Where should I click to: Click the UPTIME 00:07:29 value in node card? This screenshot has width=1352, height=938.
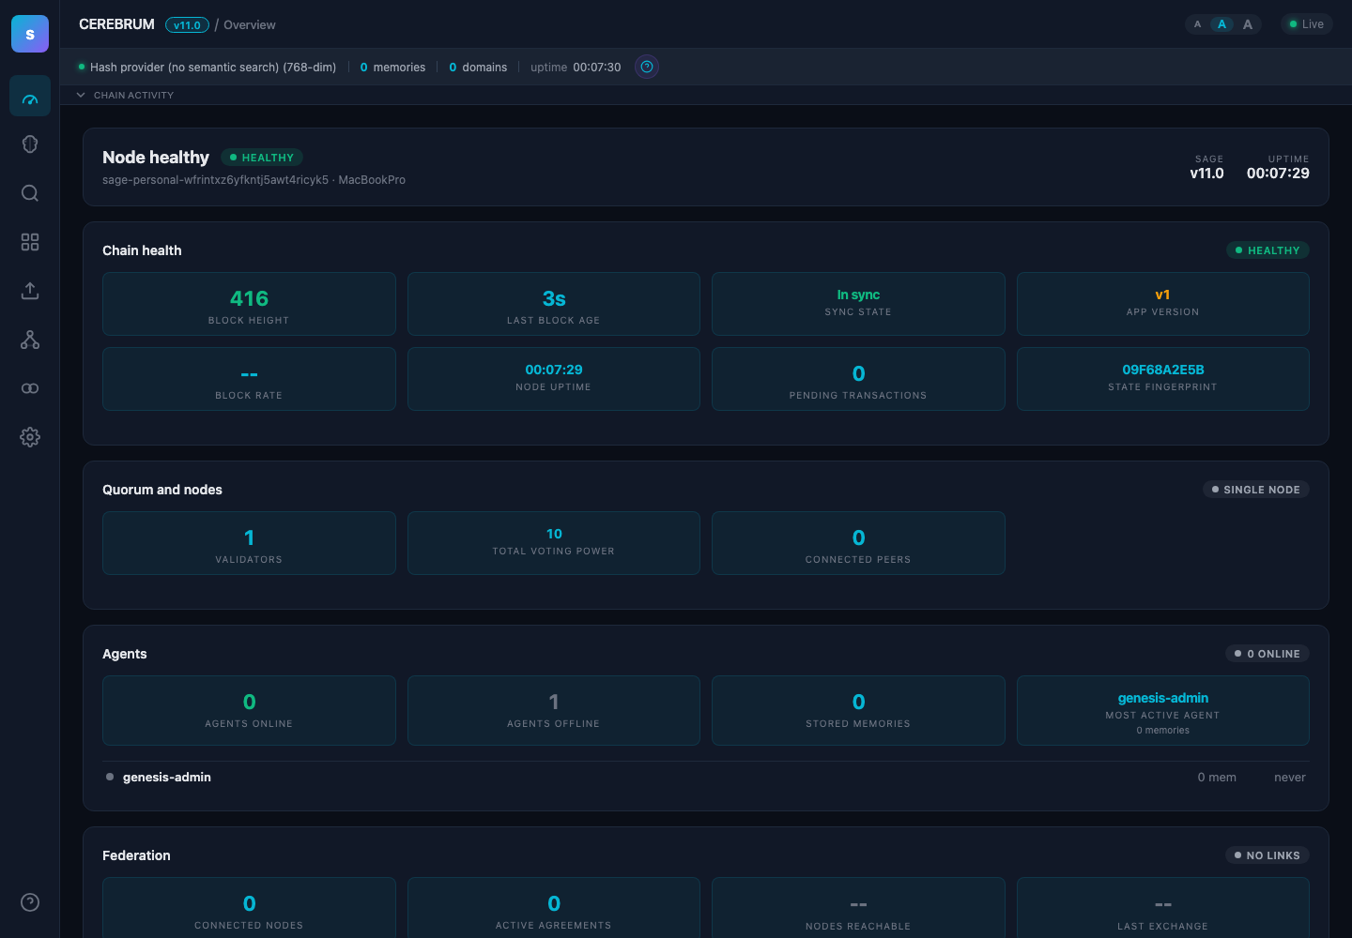(x=1278, y=174)
